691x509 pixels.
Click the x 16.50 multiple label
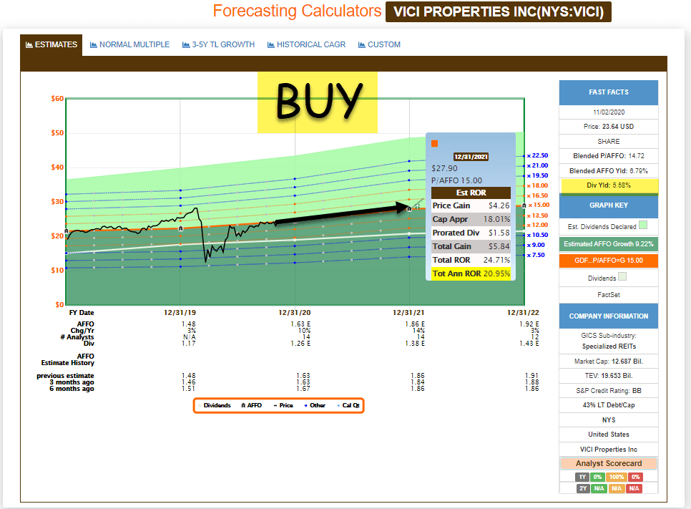coord(538,195)
